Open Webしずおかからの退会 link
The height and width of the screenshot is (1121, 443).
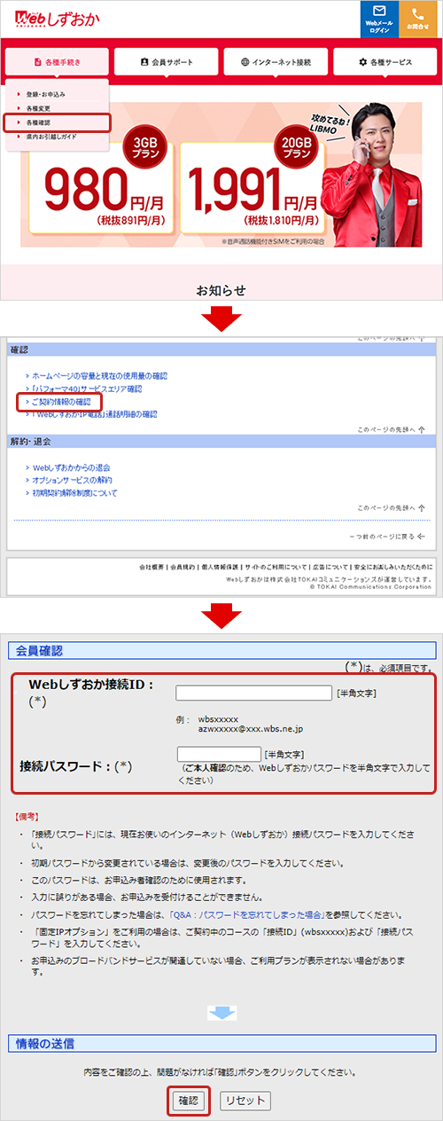coord(71,467)
